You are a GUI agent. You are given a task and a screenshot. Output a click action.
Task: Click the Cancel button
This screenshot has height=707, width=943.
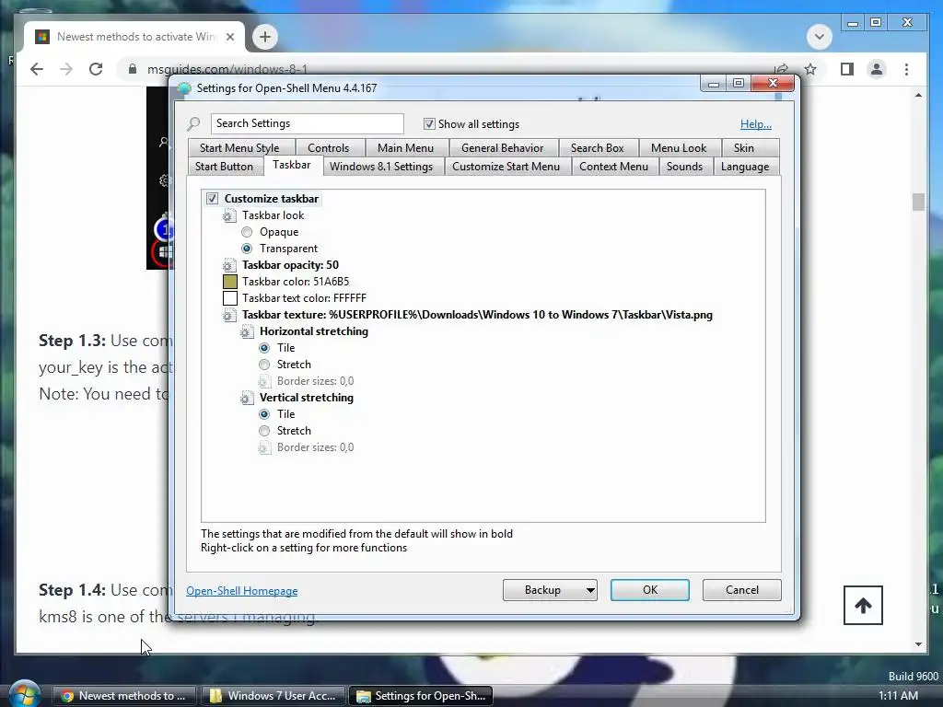[x=742, y=590]
